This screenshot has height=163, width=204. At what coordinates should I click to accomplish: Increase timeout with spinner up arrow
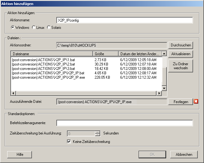tap(97, 132)
